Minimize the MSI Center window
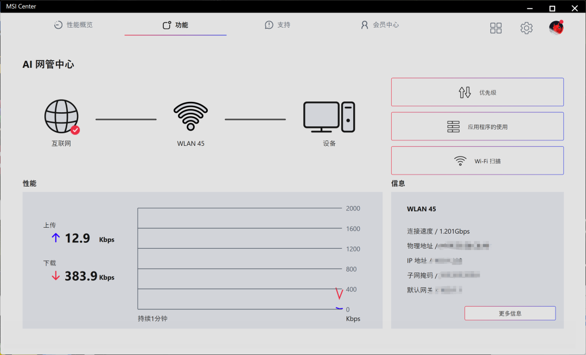 click(530, 8)
